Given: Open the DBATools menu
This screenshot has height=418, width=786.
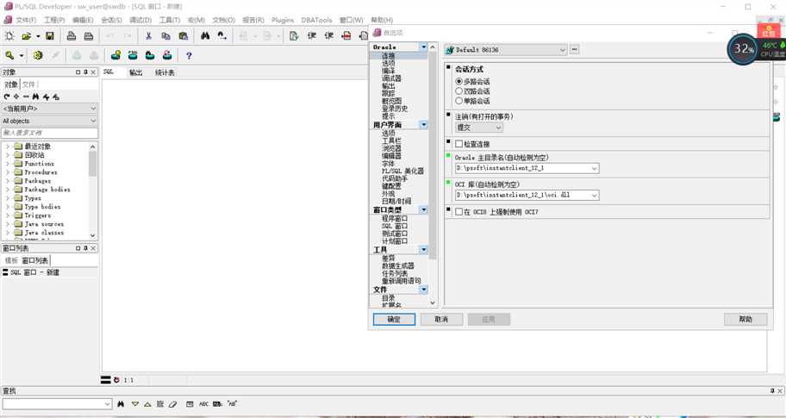Looking at the screenshot, I should [x=316, y=20].
